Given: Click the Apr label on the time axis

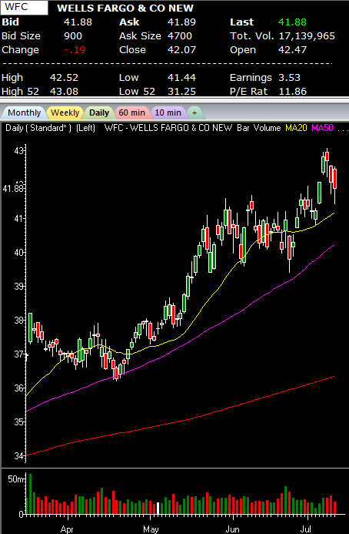Looking at the screenshot, I should [67, 529].
